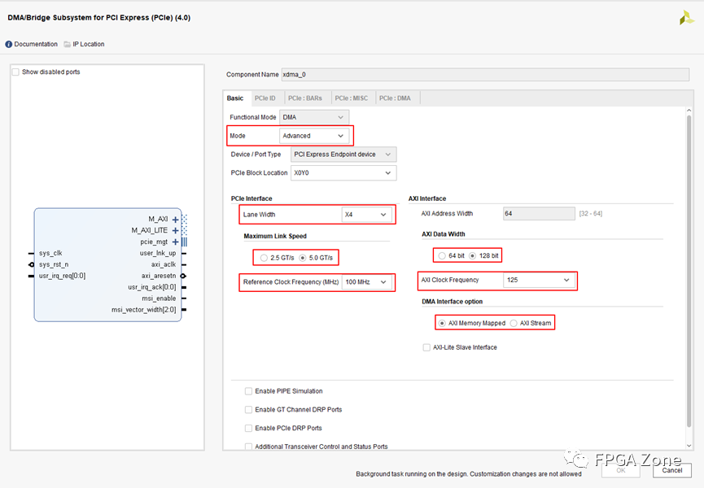704x488 pixels.
Task: Toggle Show disabled ports checkbox
Action: click(15, 72)
